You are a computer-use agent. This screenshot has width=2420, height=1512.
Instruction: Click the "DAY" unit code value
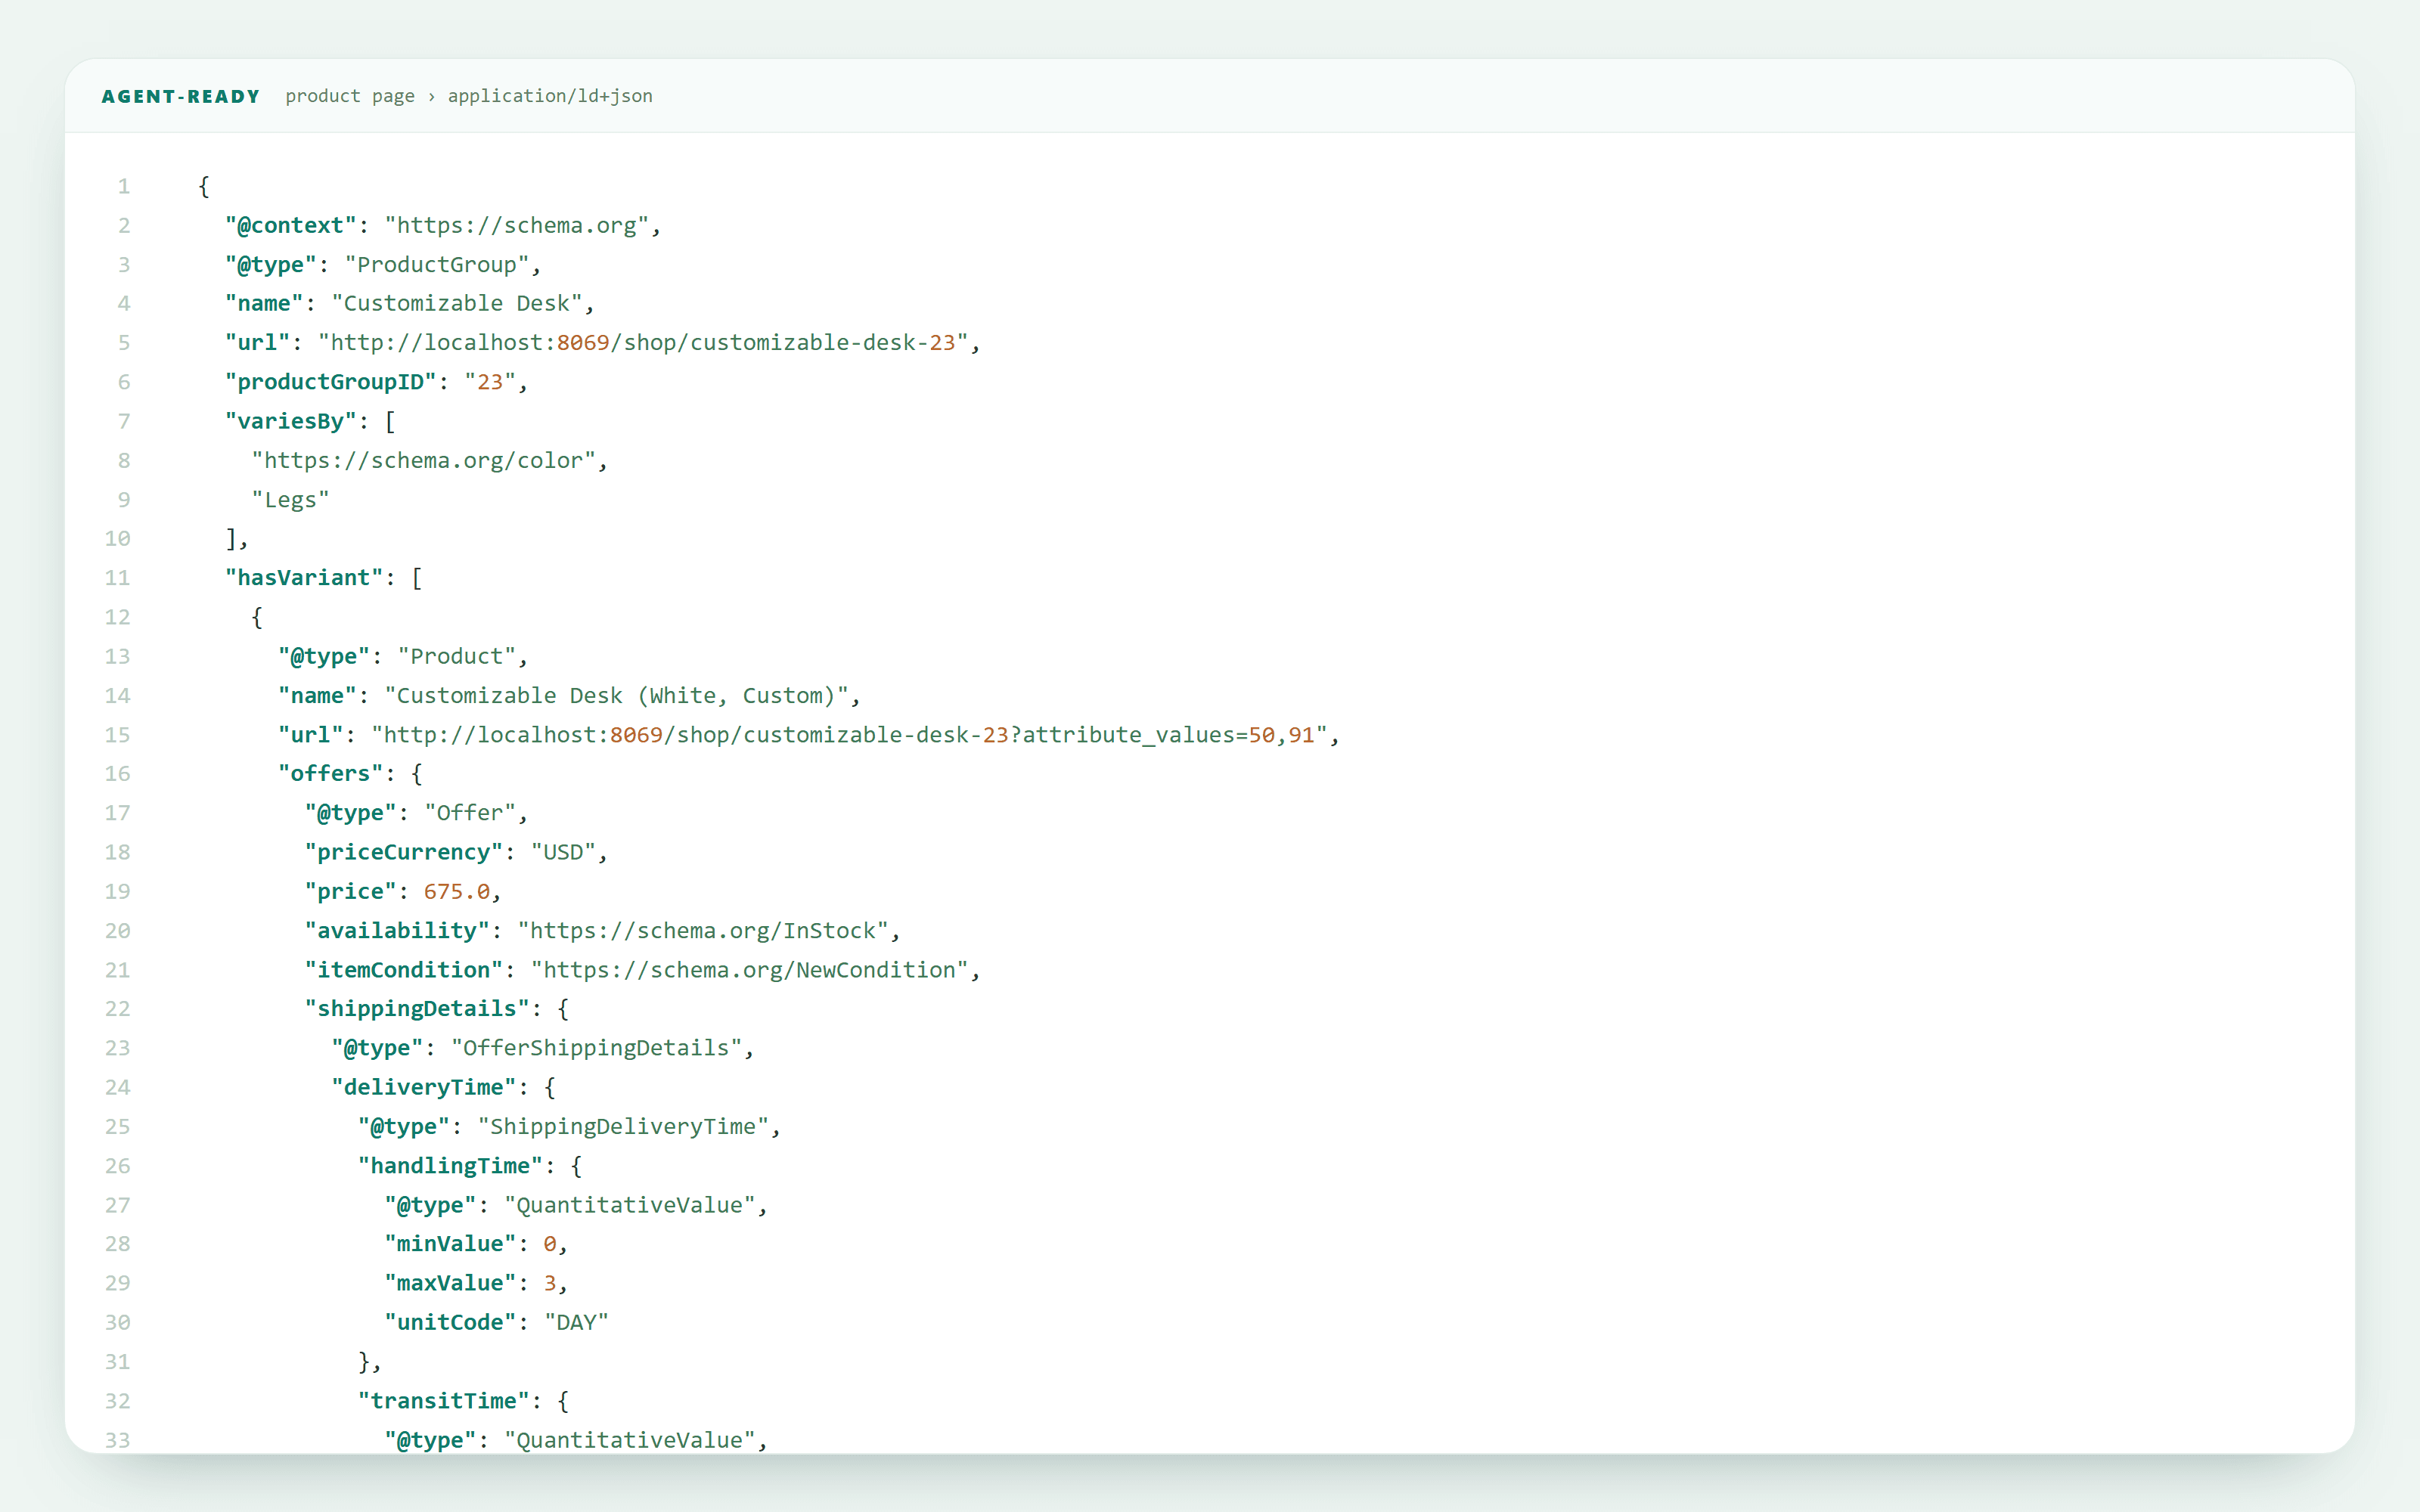[x=577, y=1322]
